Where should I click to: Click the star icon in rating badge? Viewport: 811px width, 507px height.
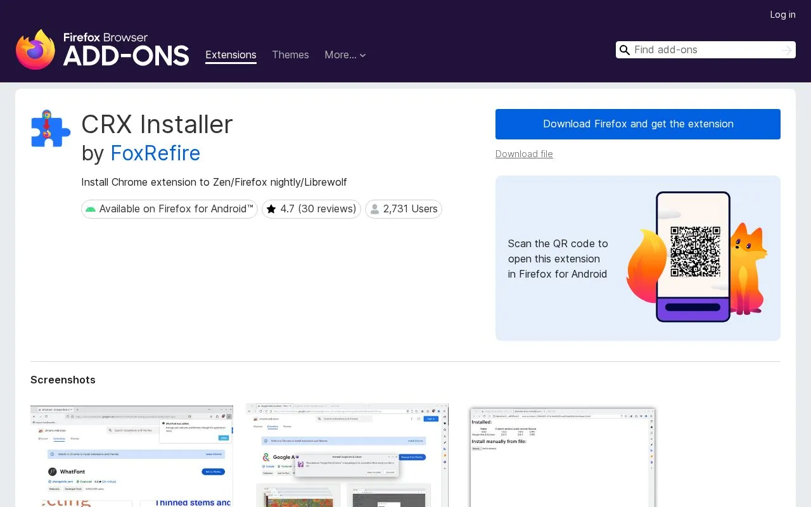click(271, 209)
